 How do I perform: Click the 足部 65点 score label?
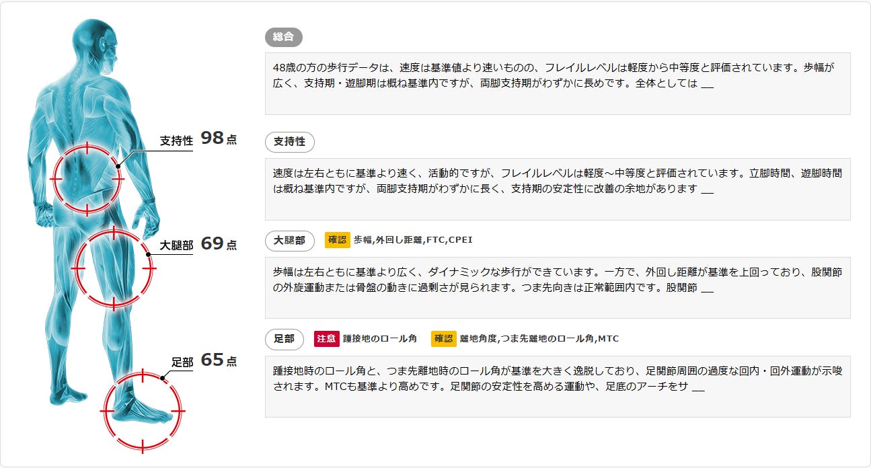pyautogui.click(x=204, y=361)
